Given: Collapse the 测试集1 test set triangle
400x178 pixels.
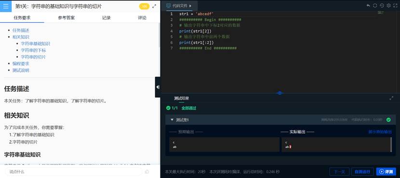Looking at the screenshot, I should click(x=172, y=120).
